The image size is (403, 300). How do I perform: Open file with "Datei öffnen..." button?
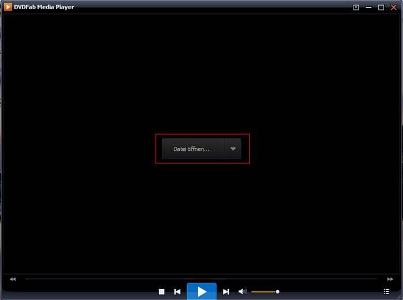coord(193,149)
